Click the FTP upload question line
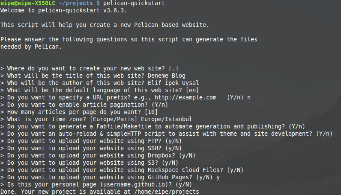The image size is (341, 195). [x=91, y=141]
